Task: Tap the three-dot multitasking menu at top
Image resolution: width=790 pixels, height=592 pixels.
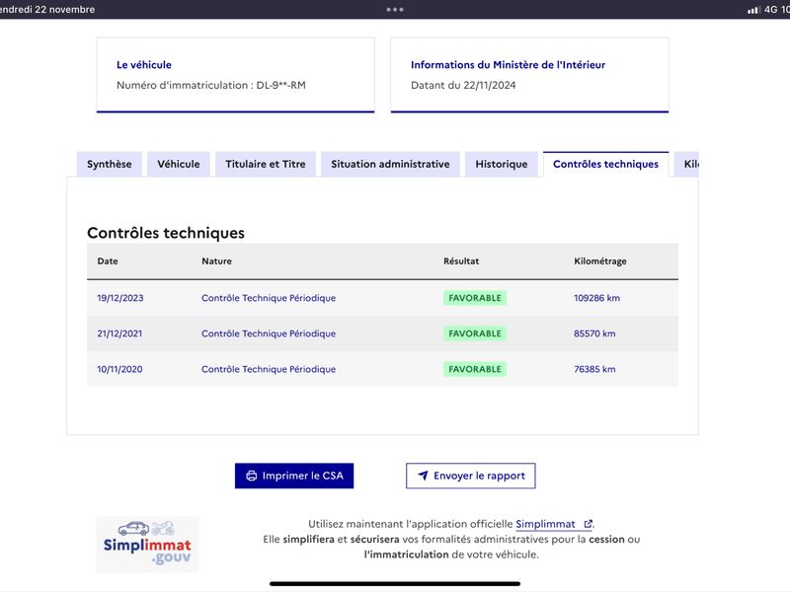Action: 395,9
